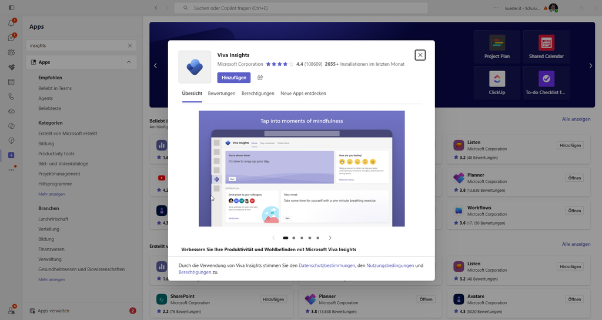602x320 pixels.
Task: Open the Berechtigungen link in footer
Action: pyautogui.click(x=195, y=272)
